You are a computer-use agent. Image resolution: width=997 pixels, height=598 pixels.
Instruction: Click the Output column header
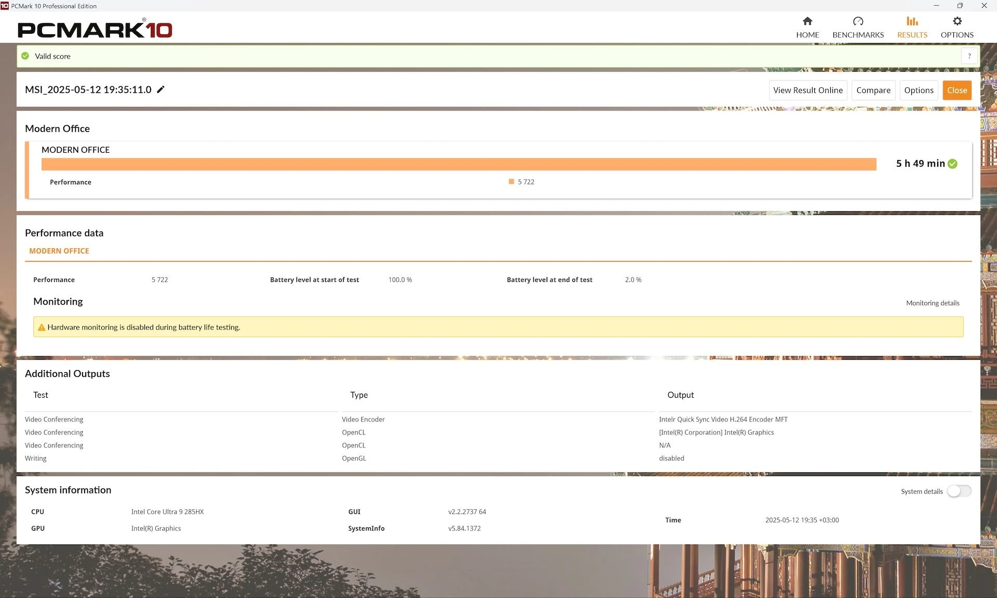tap(680, 395)
